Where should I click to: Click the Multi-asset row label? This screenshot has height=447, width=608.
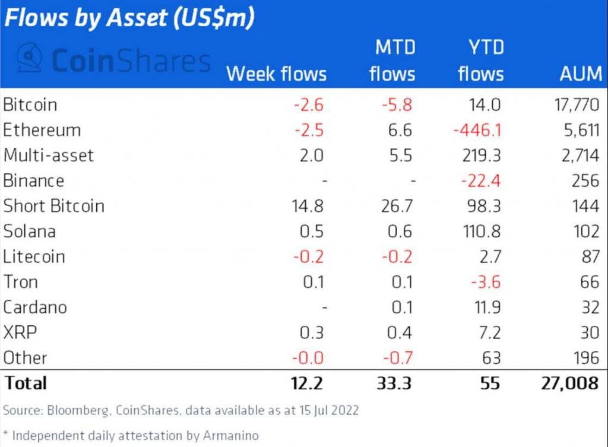49,156
